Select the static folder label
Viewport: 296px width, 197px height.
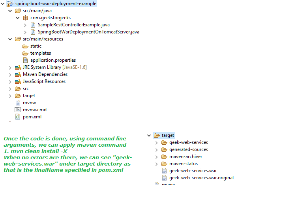(36, 46)
